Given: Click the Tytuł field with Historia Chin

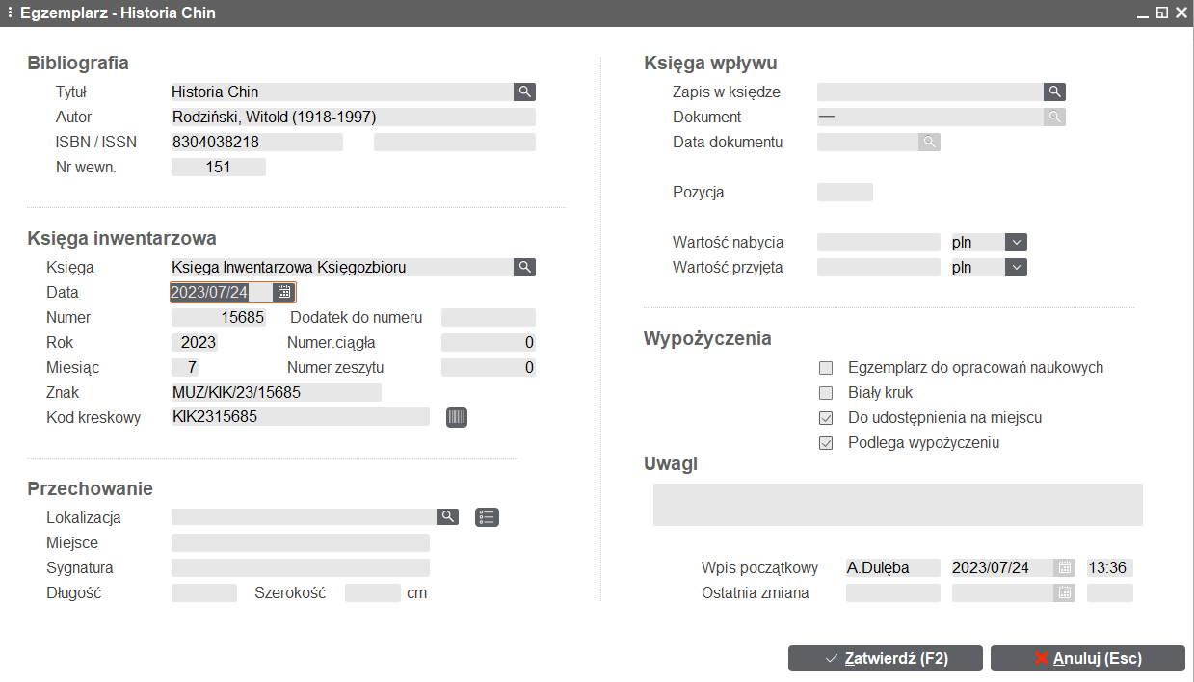Looking at the screenshot, I should click(342, 92).
